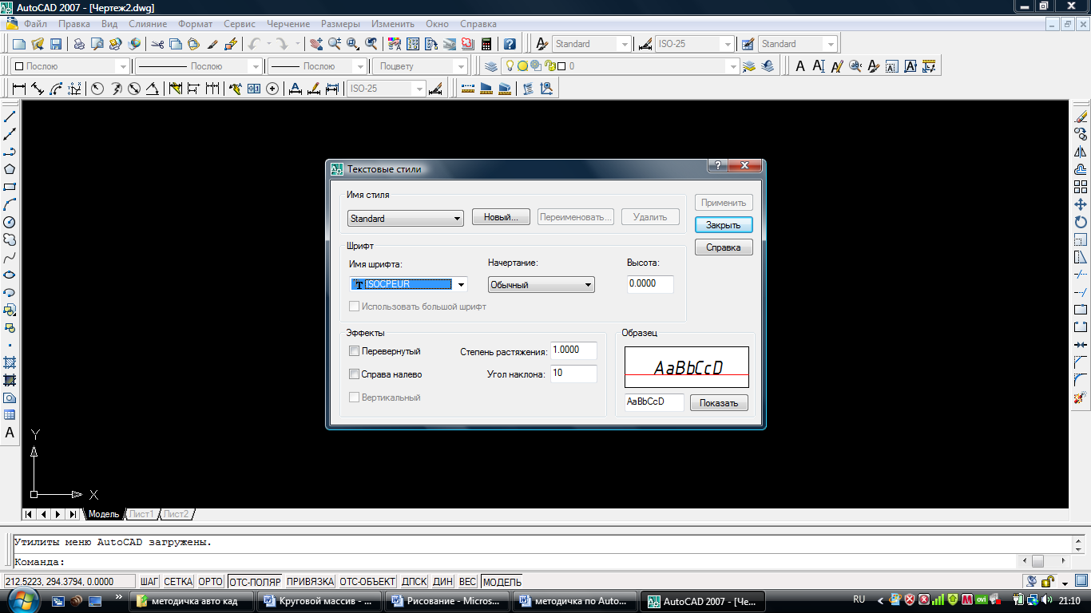Click the Match Properties brush icon
Image resolution: width=1091 pixels, height=613 pixels.
[212, 44]
